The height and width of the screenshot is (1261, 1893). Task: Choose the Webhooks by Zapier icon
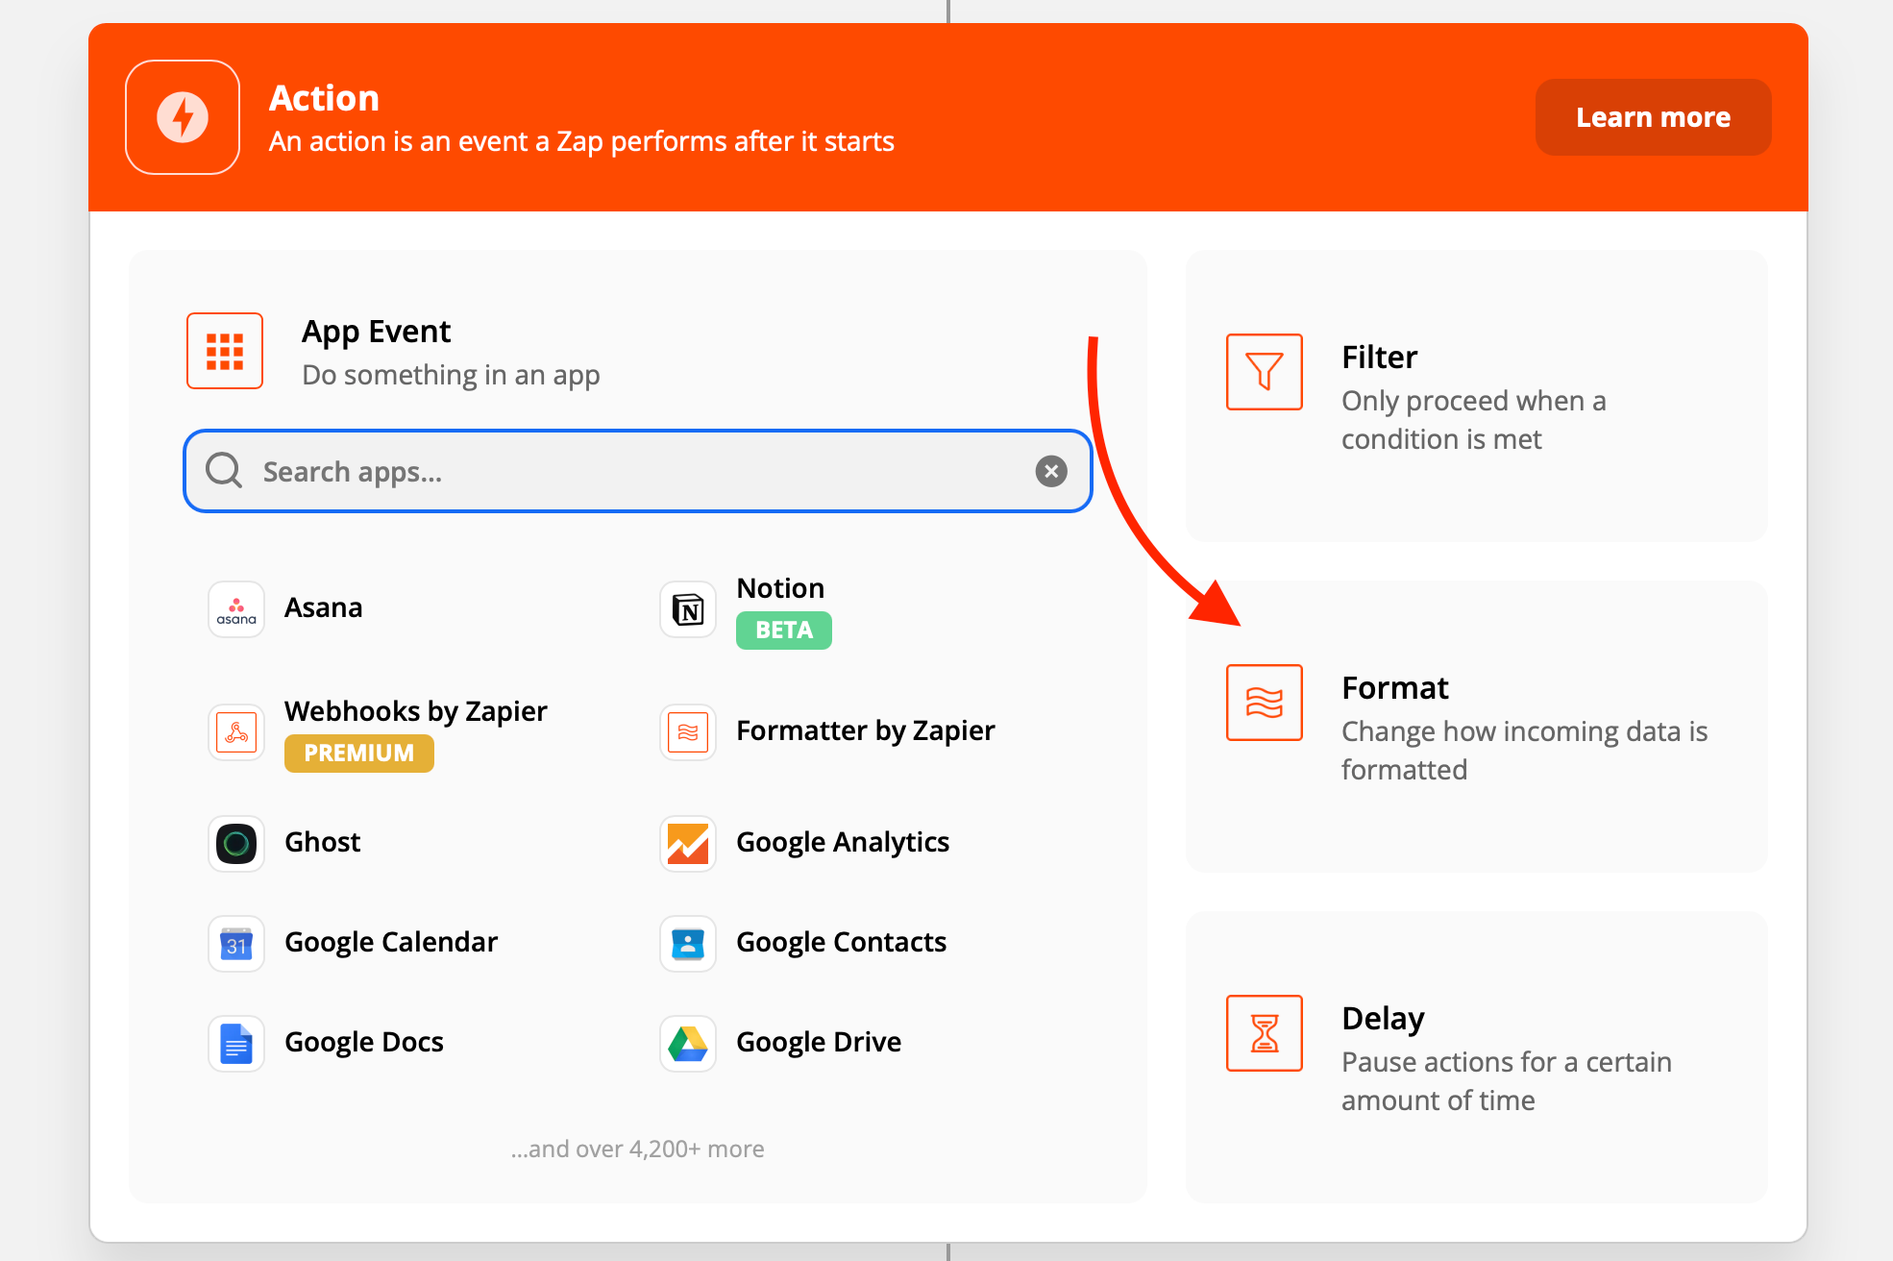coord(236,732)
